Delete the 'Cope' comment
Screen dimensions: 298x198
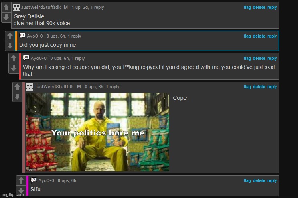click(259, 87)
